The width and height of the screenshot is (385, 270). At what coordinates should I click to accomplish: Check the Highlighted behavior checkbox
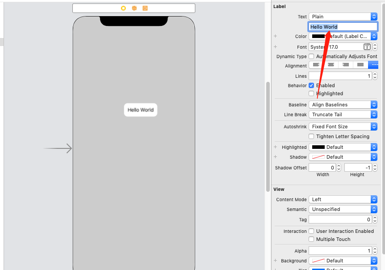[x=311, y=93]
